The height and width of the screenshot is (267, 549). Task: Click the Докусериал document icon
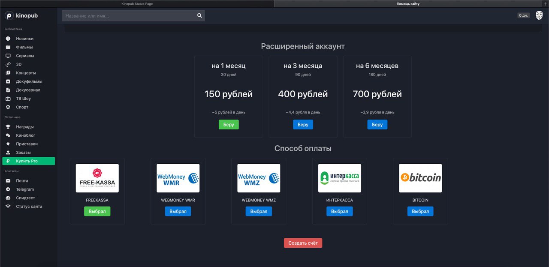[8, 90]
